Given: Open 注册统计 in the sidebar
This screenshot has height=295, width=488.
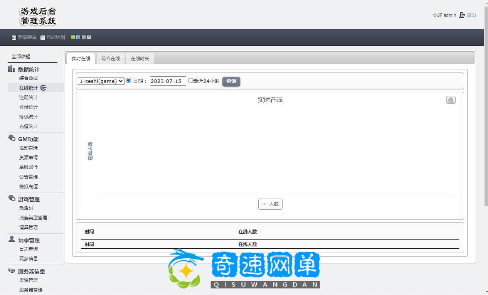Looking at the screenshot, I should 29,98.
